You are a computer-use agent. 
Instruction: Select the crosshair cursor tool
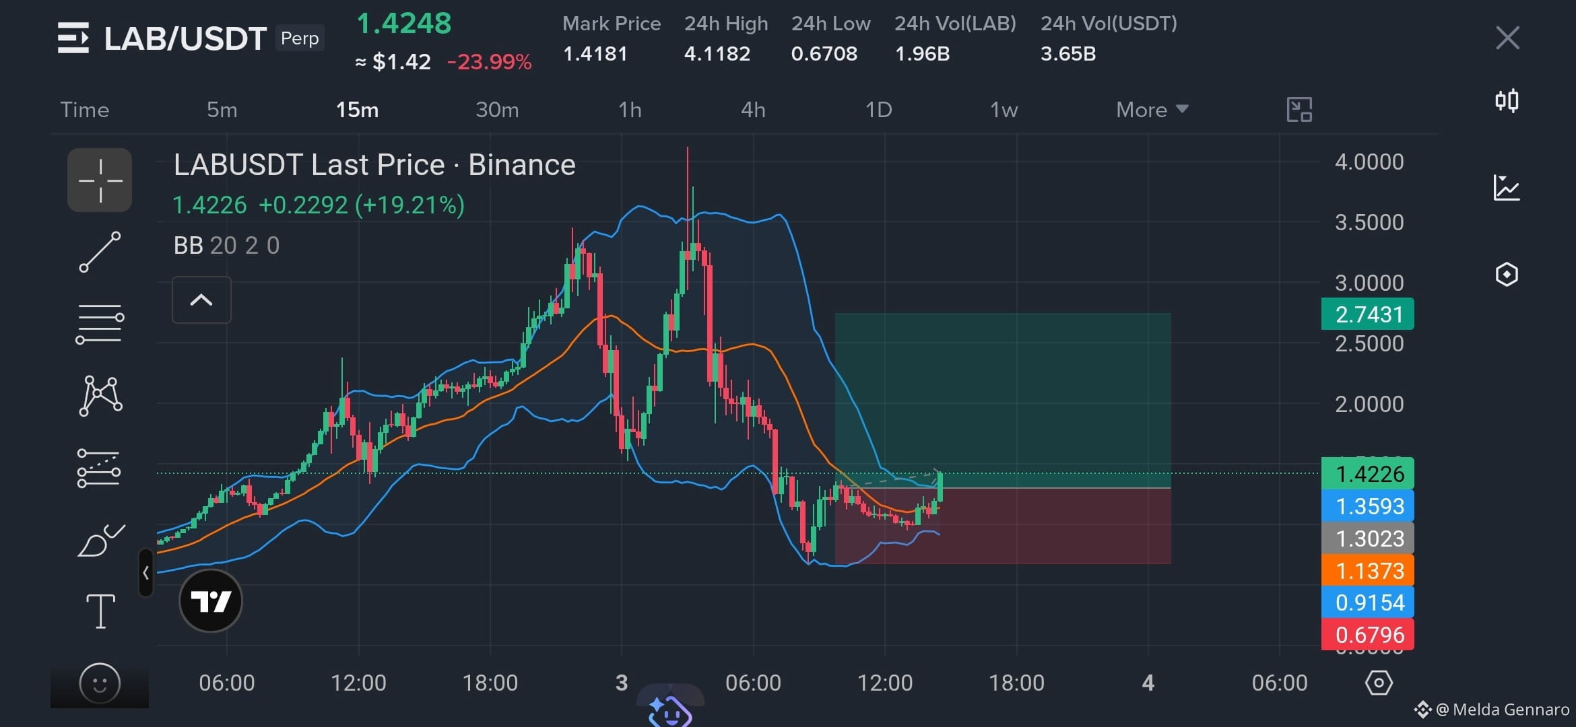pos(100,180)
